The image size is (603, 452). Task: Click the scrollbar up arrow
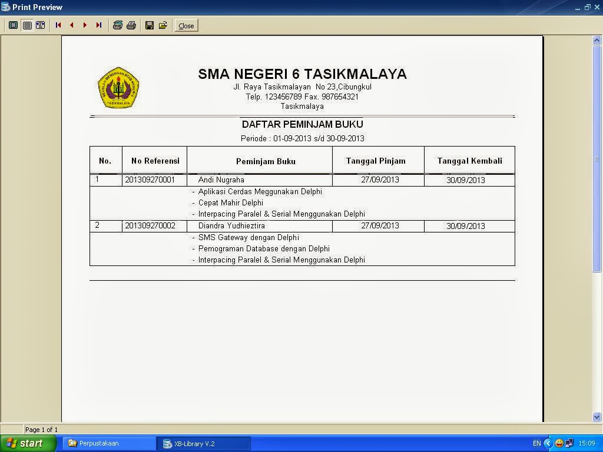click(597, 38)
